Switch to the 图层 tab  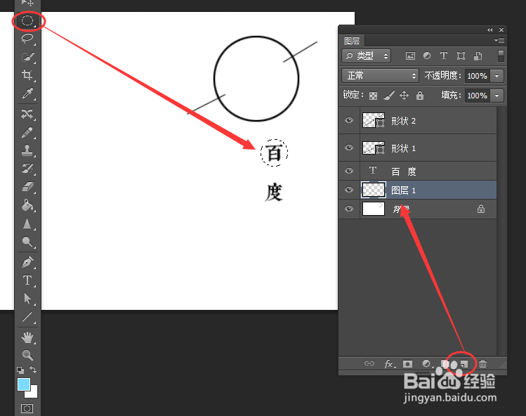pos(352,41)
